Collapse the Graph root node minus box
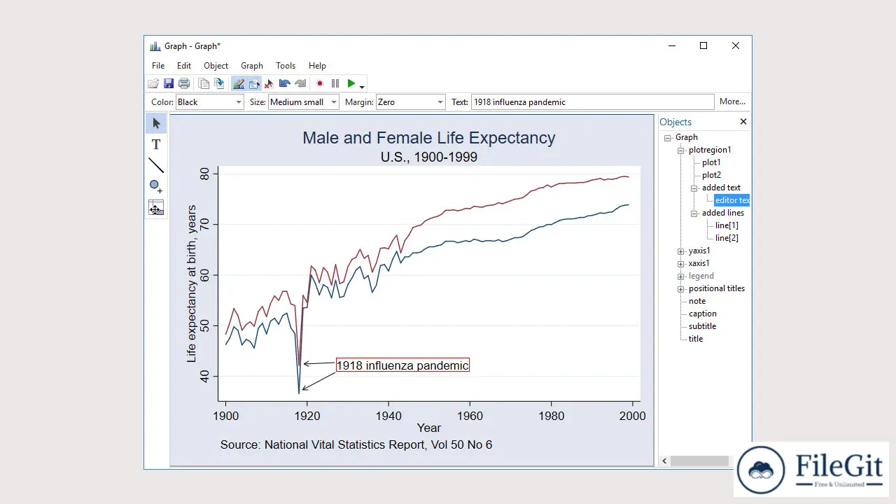Viewport: 896px width, 504px height. (668, 138)
